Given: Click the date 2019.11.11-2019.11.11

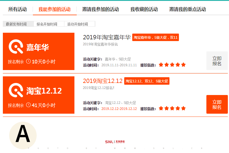Looking at the screenshot, I should point(119,65).
